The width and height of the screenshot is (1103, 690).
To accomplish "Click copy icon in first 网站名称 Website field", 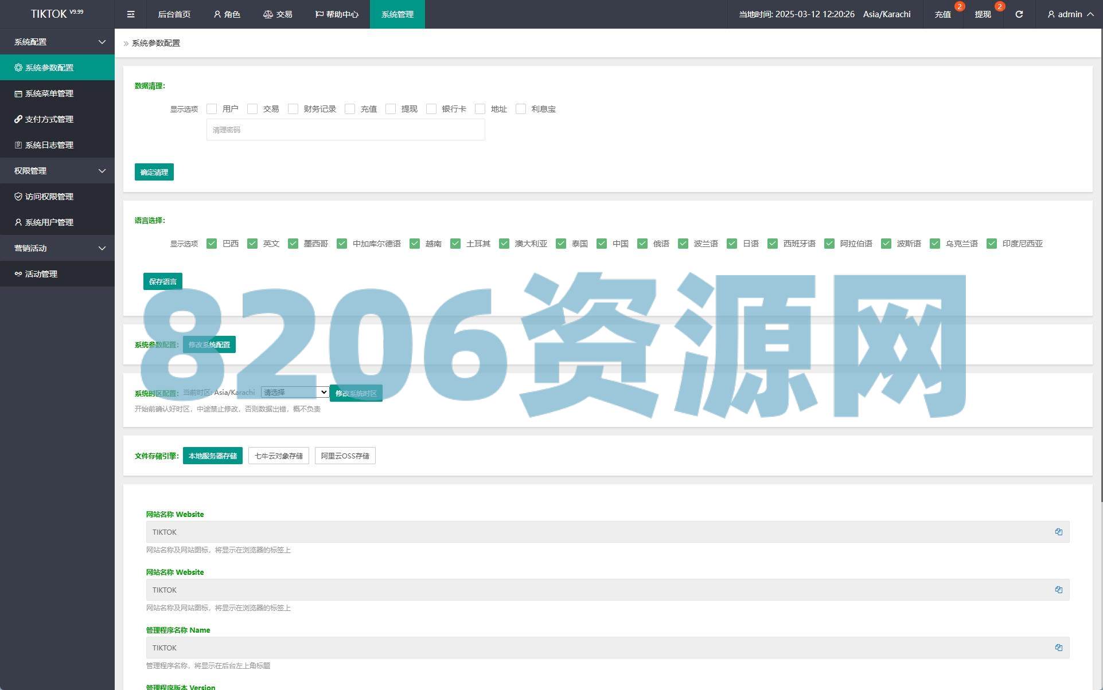I will 1058,532.
